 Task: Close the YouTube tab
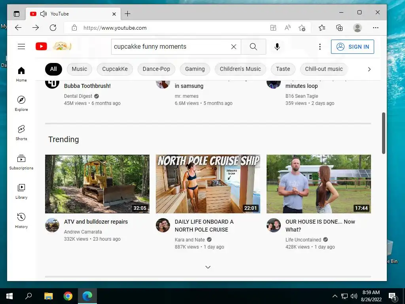114,14
